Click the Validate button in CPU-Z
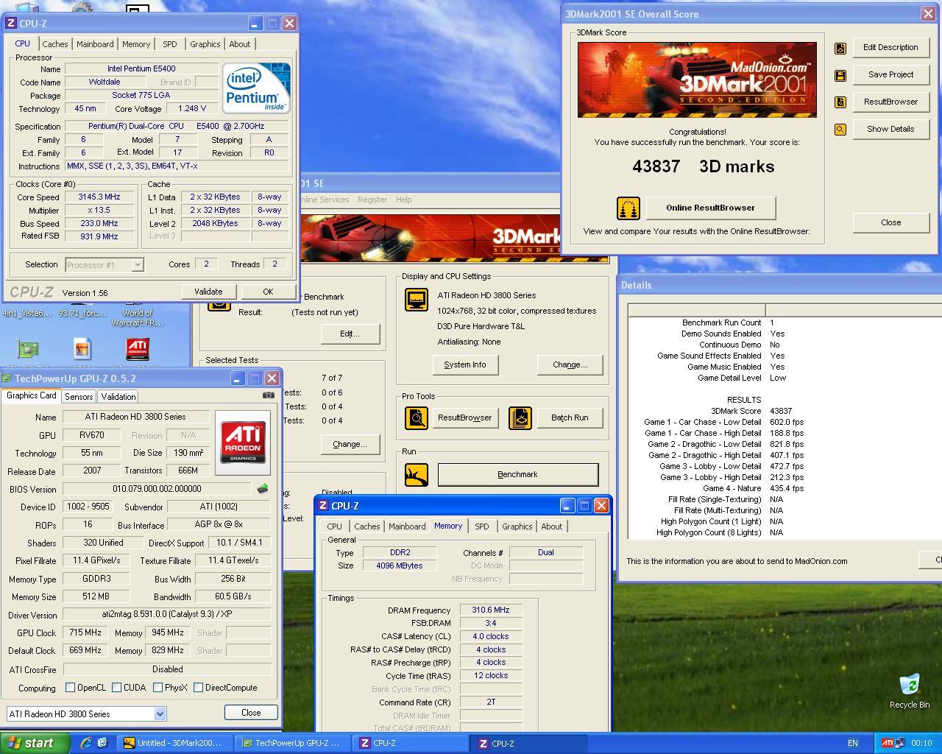942x754 pixels. coord(208,292)
